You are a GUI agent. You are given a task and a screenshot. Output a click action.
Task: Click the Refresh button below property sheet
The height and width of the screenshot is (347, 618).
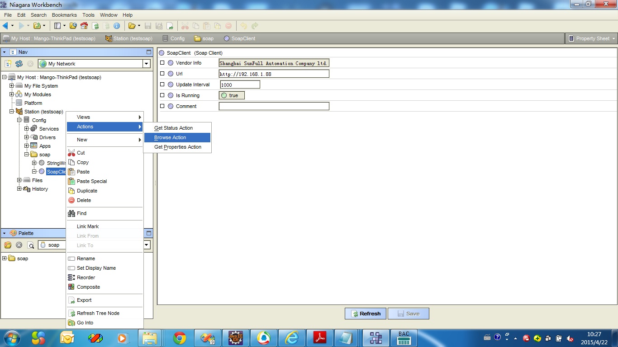tap(366, 314)
